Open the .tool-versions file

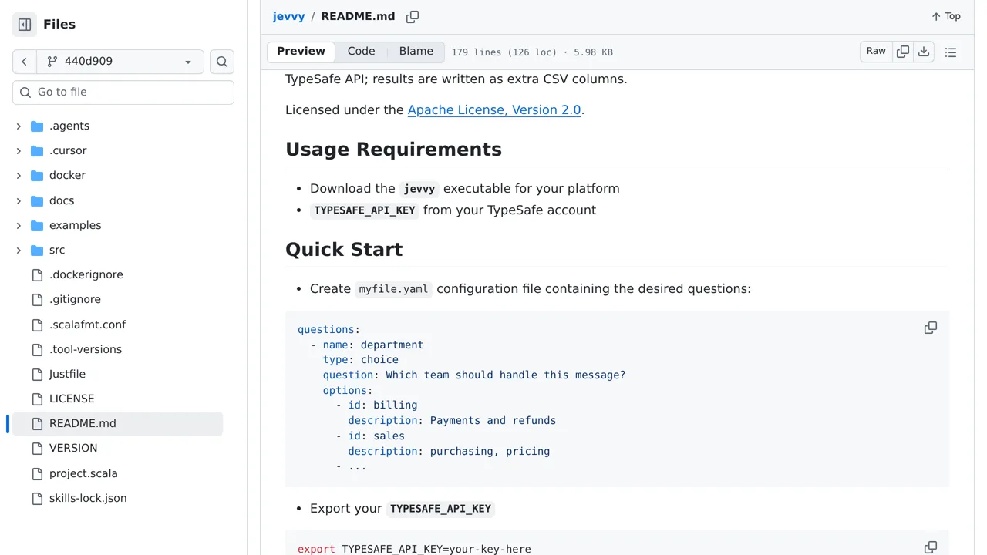[86, 350]
